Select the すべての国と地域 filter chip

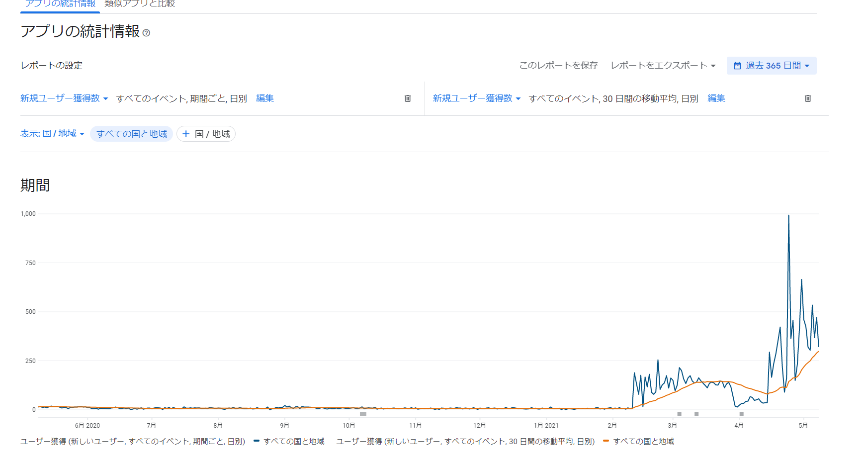[132, 134]
